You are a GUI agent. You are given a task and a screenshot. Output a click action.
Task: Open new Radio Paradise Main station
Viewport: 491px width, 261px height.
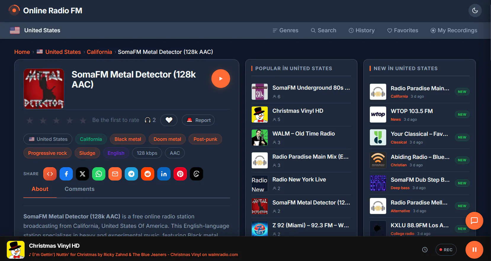(x=420, y=92)
